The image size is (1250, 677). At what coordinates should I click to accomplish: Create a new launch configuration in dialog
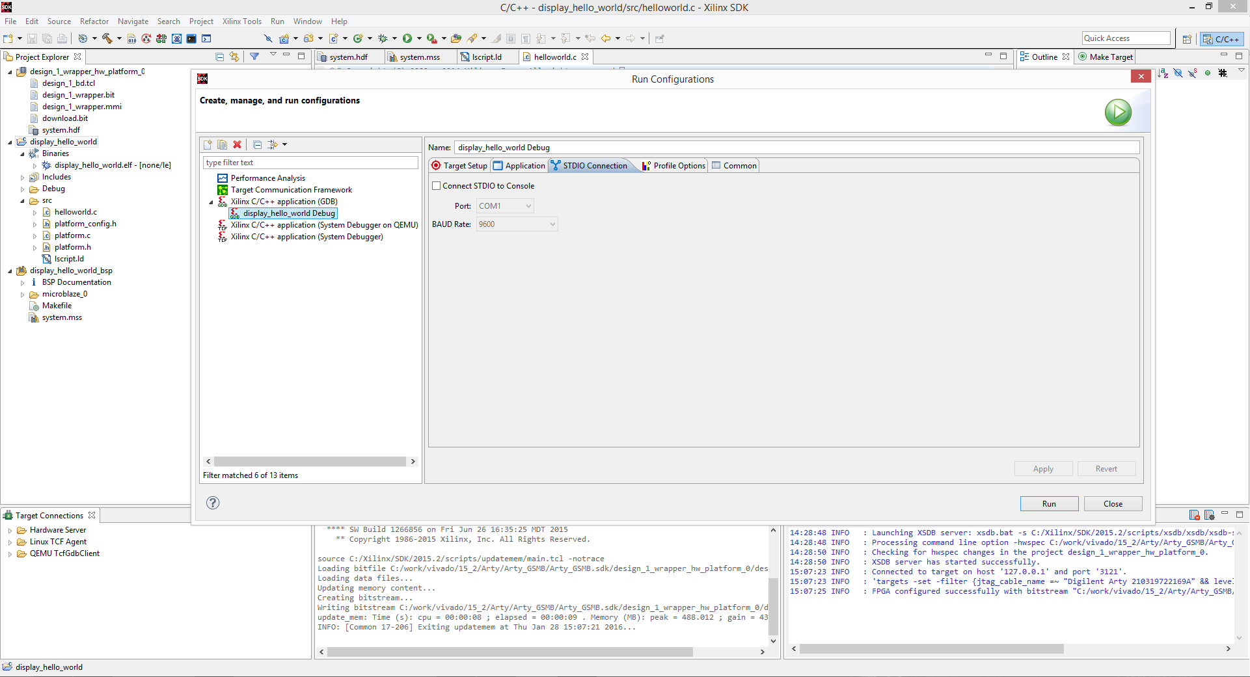[x=208, y=144]
